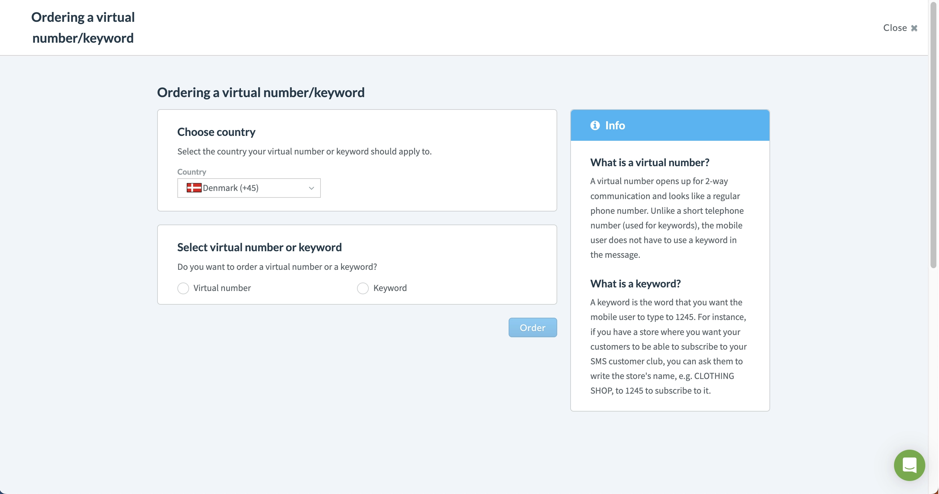Click the Order button
This screenshot has height=494, width=939.
pyautogui.click(x=532, y=327)
